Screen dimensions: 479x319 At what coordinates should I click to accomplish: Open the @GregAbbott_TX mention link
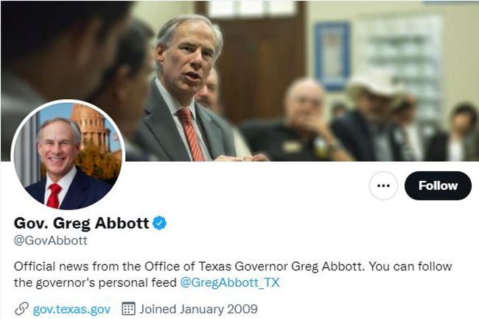click(x=230, y=282)
